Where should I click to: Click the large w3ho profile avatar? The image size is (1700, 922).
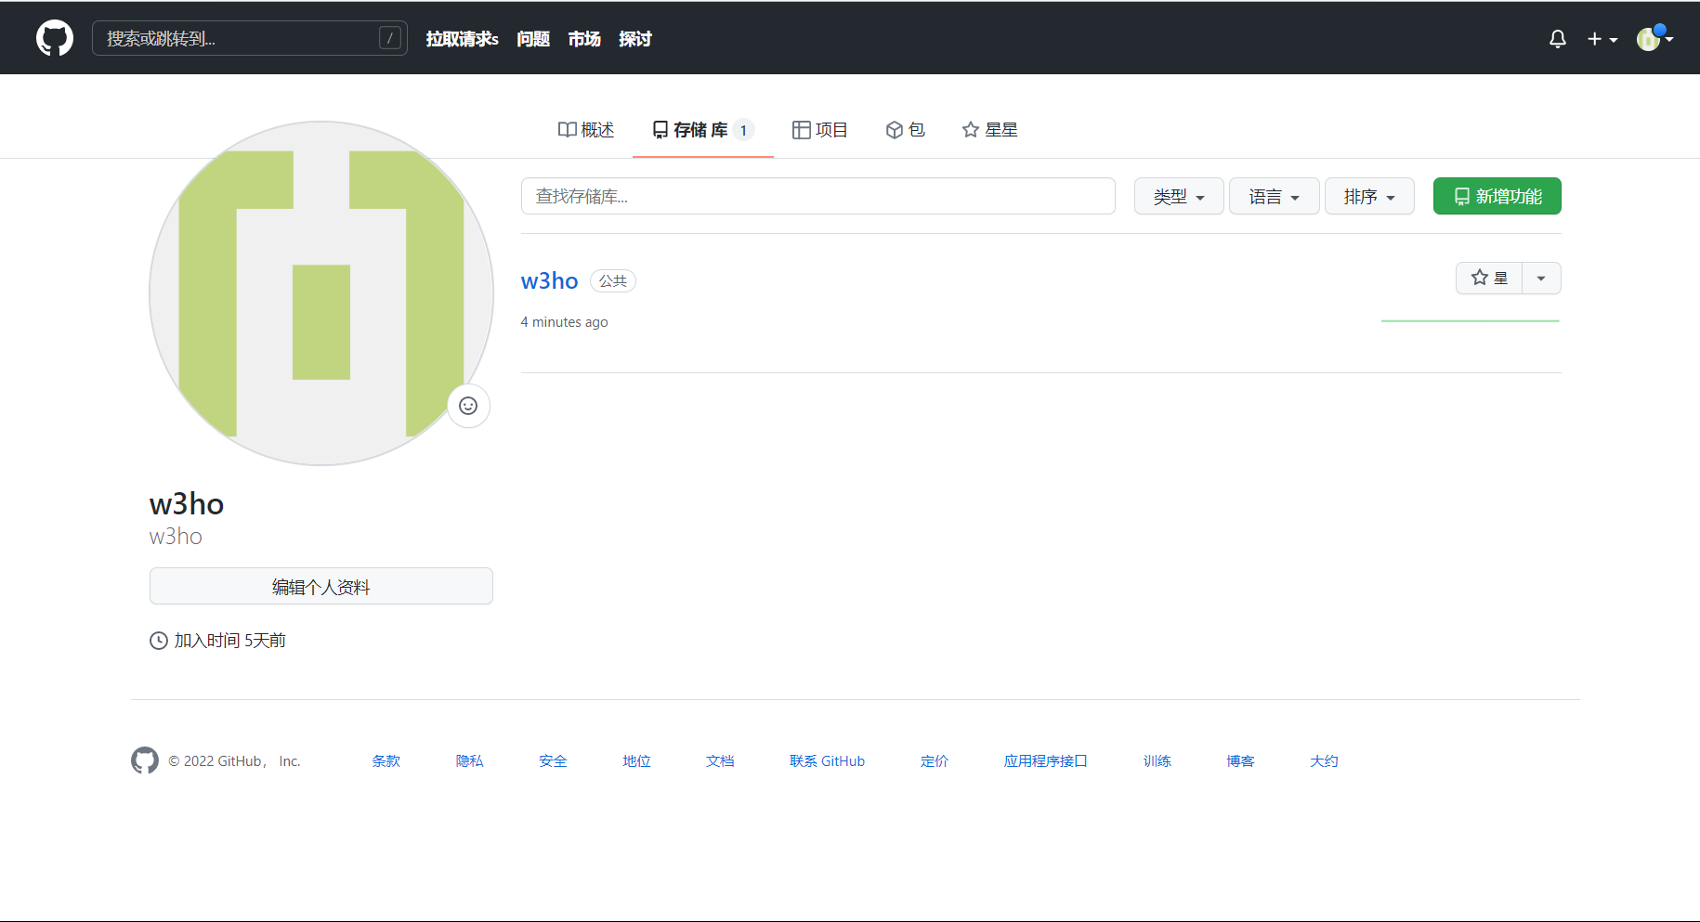click(x=321, y=293)
